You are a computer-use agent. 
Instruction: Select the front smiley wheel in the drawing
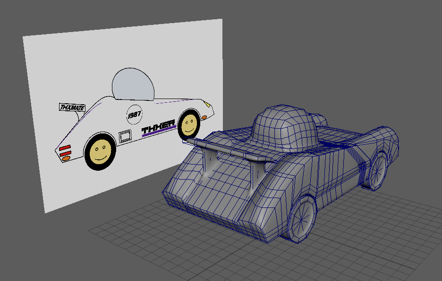coord(189,124)
